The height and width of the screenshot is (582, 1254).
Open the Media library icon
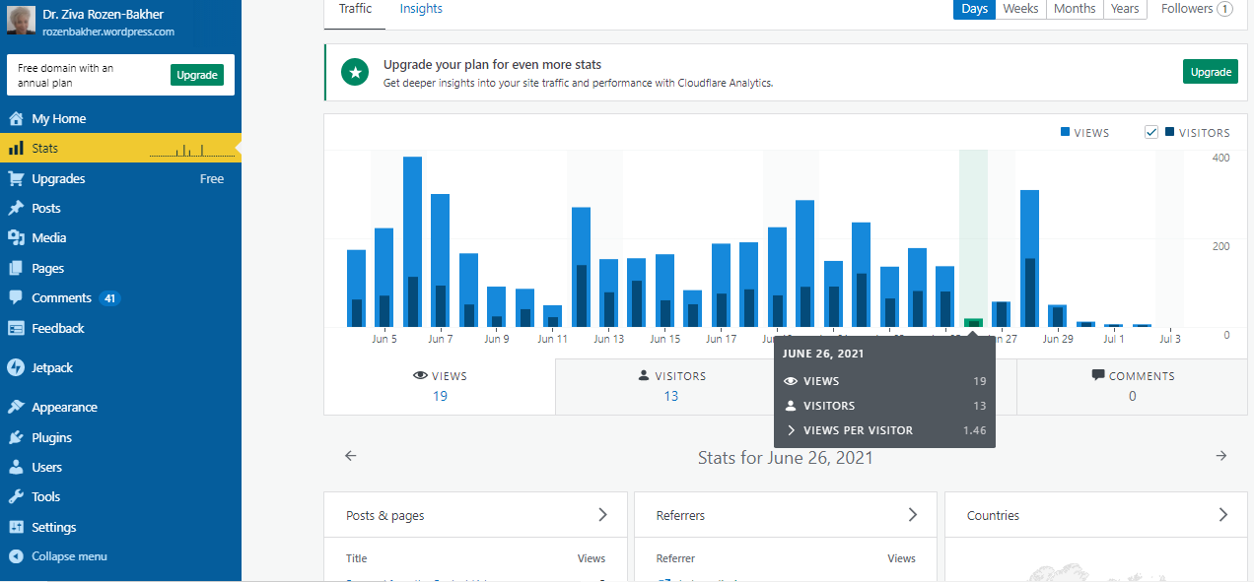tap(16, 237)
